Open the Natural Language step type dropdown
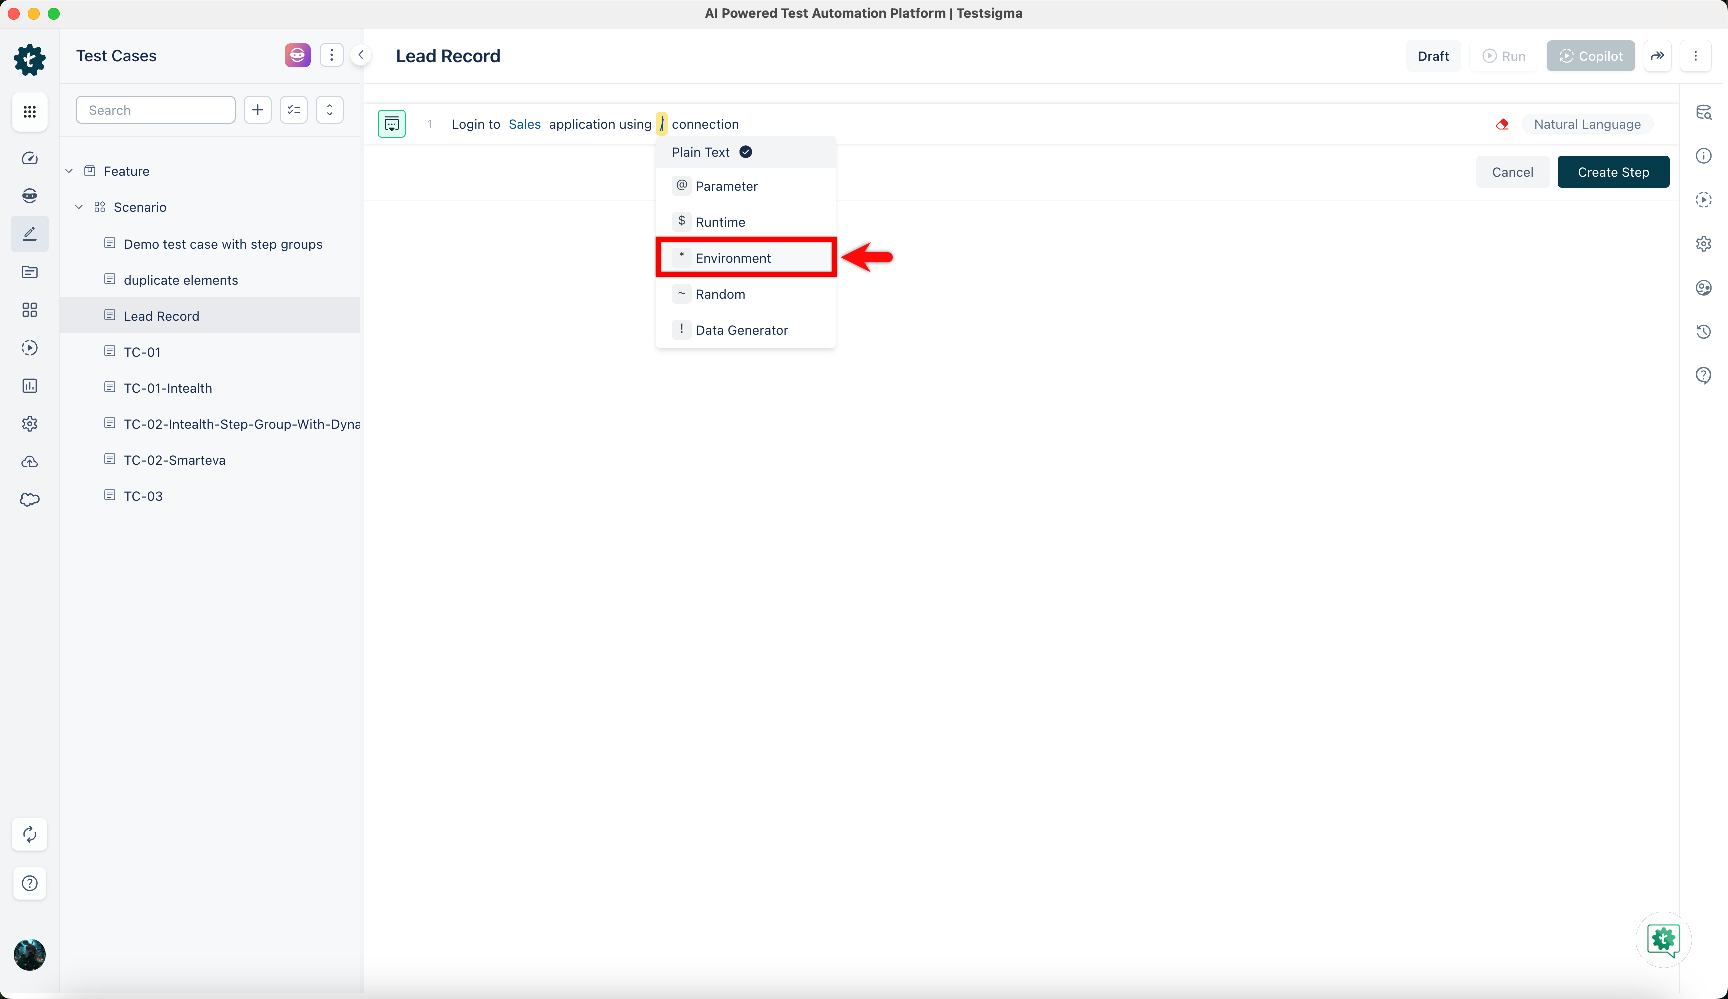The image size is (1728, 999). [1587, 124]
